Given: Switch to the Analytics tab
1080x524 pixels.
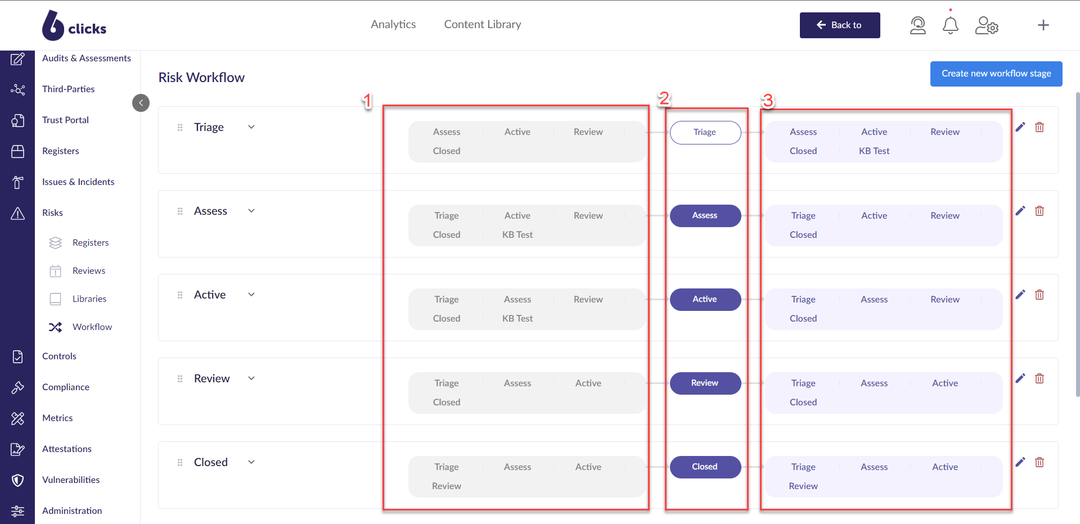Looking at the screenshot, I should [393, 24].
